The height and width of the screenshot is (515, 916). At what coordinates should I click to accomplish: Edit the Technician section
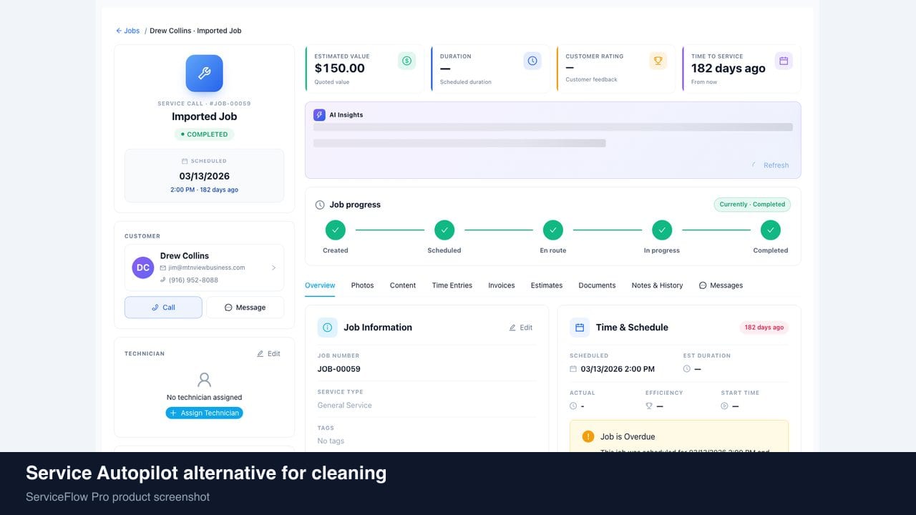(x=268, y=353)
